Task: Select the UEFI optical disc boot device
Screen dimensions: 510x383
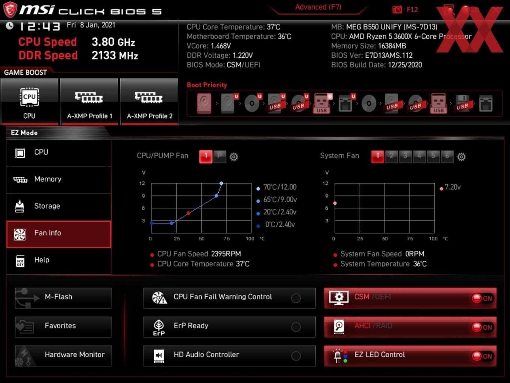Action: (x=252, y=103)
